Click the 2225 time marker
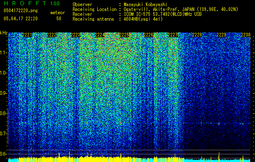The width and height of the screenshot is (255, 162). coord(124,35)
